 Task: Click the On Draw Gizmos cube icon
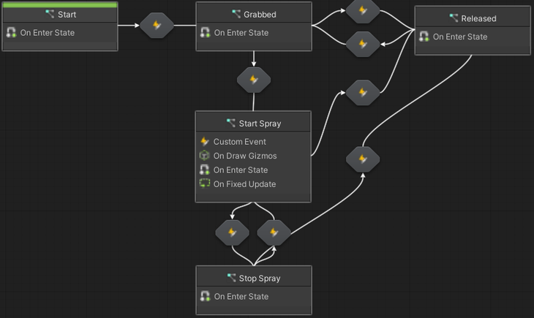(x=205, y=156)
